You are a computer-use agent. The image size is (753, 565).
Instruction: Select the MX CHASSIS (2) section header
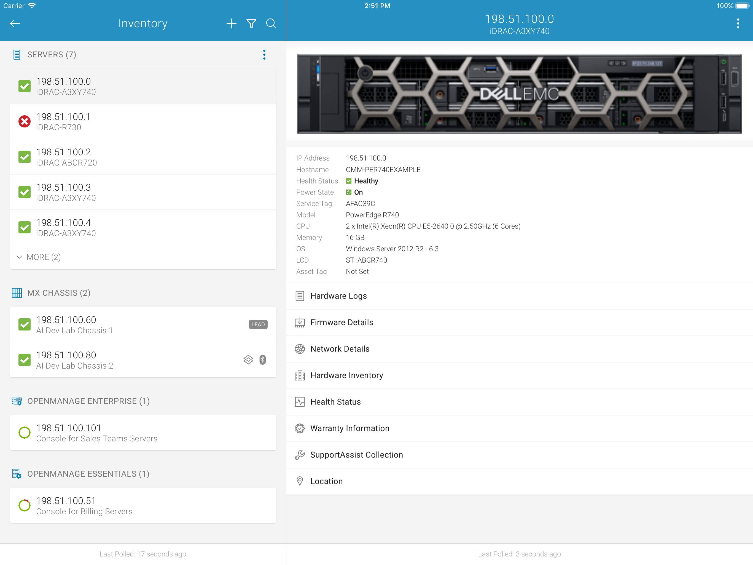tap(58, 293)
